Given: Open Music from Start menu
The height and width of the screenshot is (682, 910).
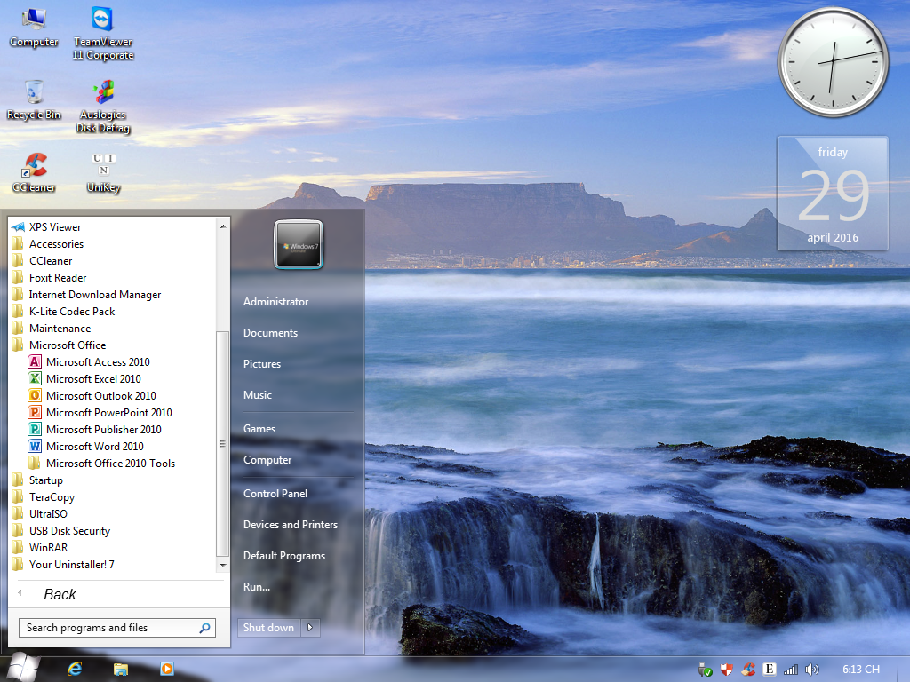Looking at the screenshot, I should pyautogui.click(x=257, y=395).
